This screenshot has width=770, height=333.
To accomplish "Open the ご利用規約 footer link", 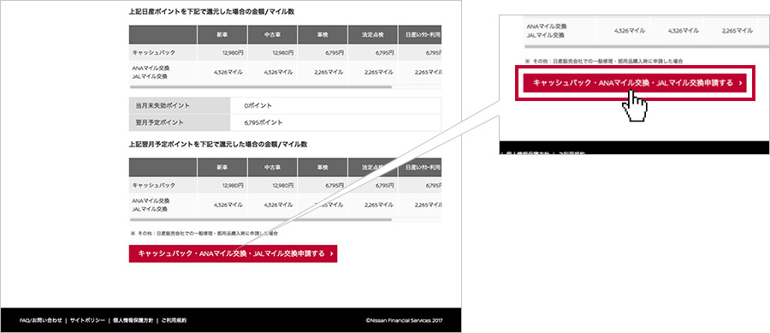I will tap(174, 320).
